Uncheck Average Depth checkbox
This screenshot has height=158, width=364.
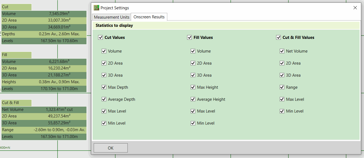[x=104, y=99]
